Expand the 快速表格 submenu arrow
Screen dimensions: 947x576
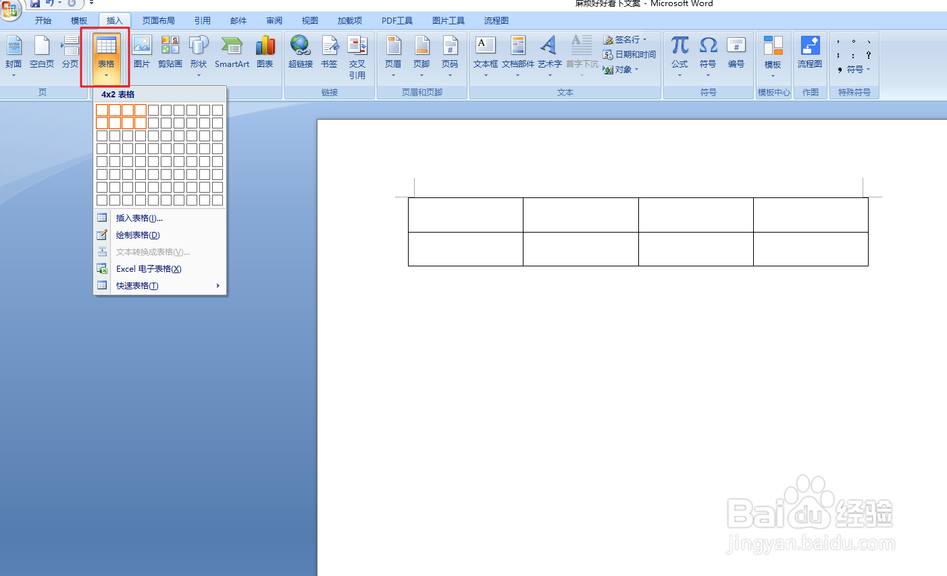click(x=218, y=285)
